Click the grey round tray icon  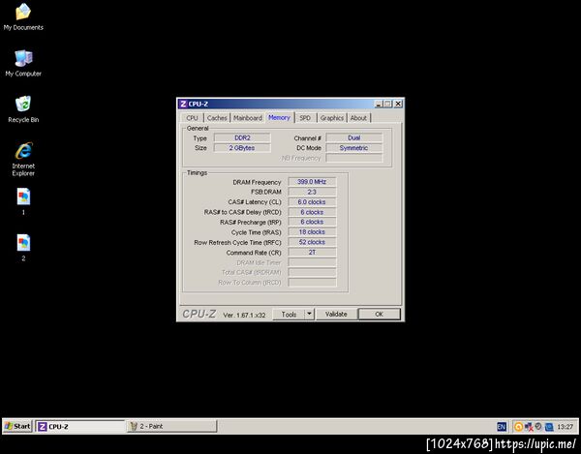point(538,426)
